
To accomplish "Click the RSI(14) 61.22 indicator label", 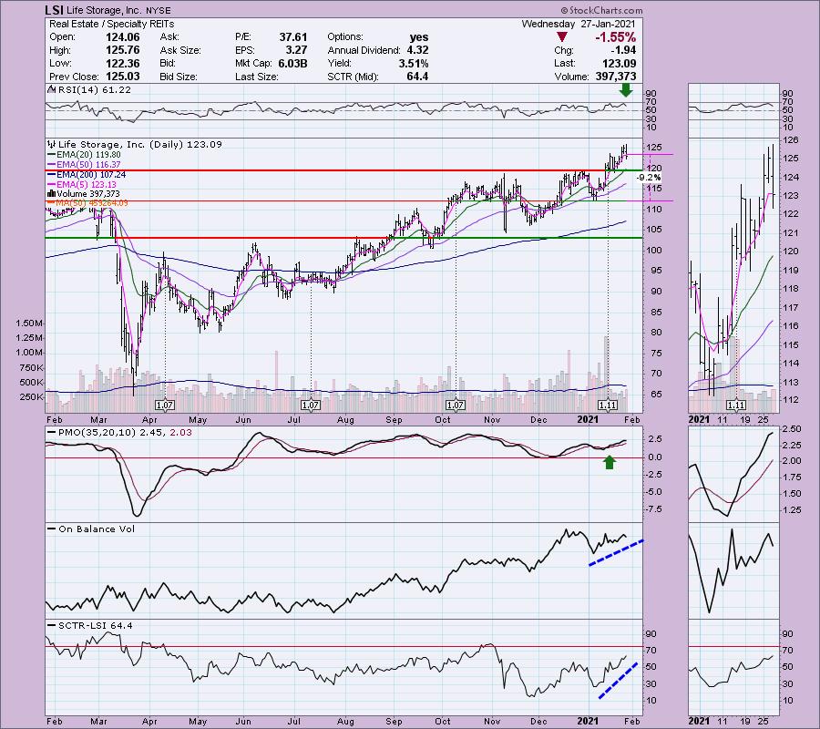I will click(94, 90).
